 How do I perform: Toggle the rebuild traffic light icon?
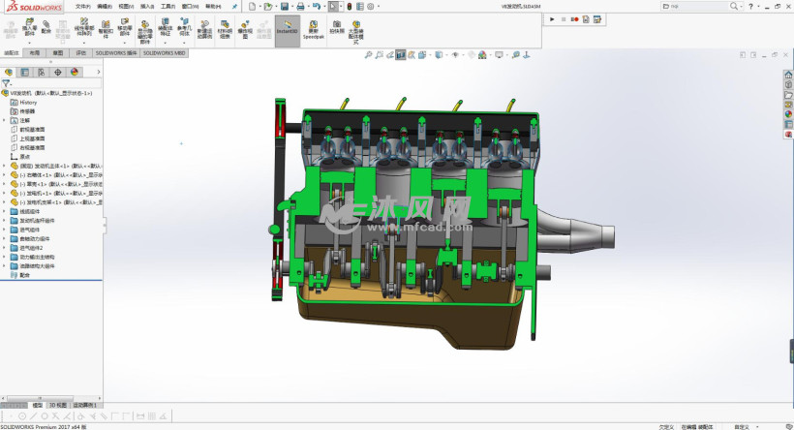pyautogui.click(x=349, y=6)
